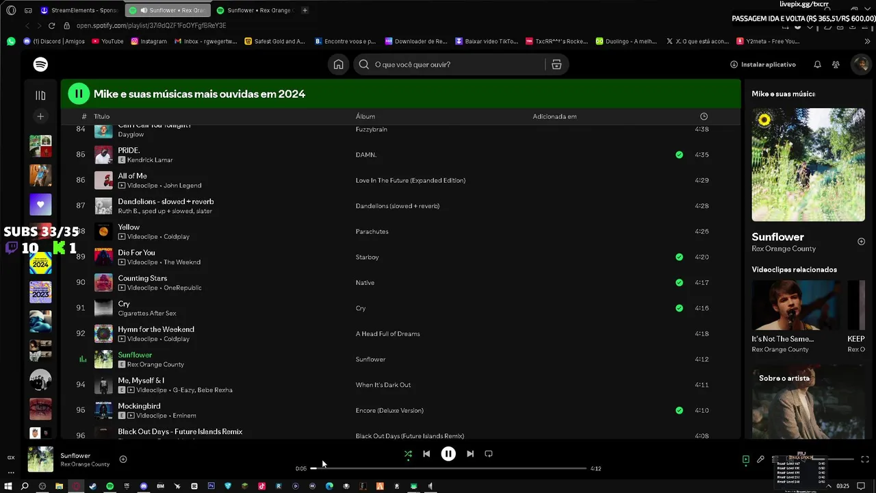Select the Yellow song title
876x493 pixels.
(129, 227)
